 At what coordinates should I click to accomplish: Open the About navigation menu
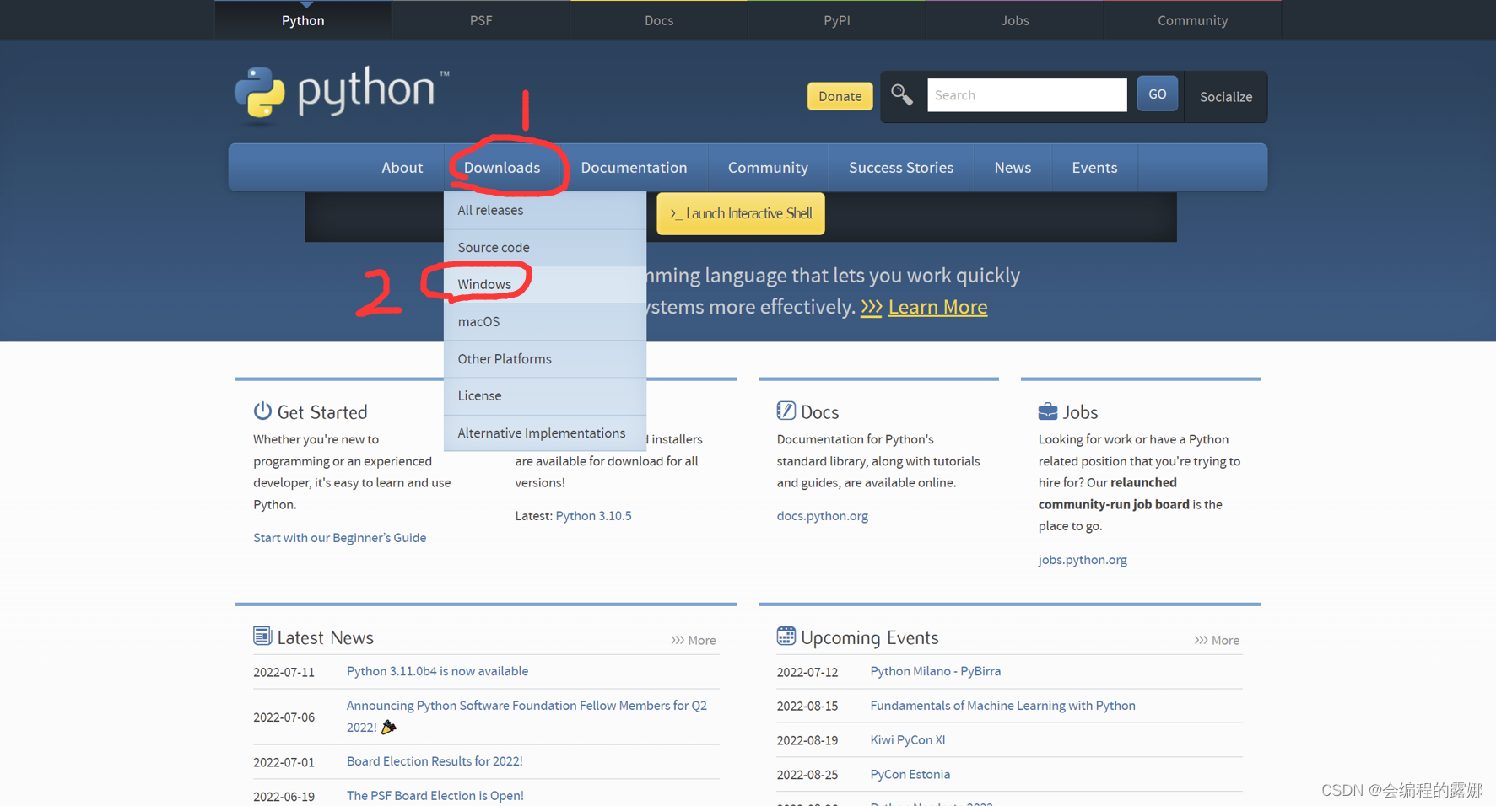point(402,168)
